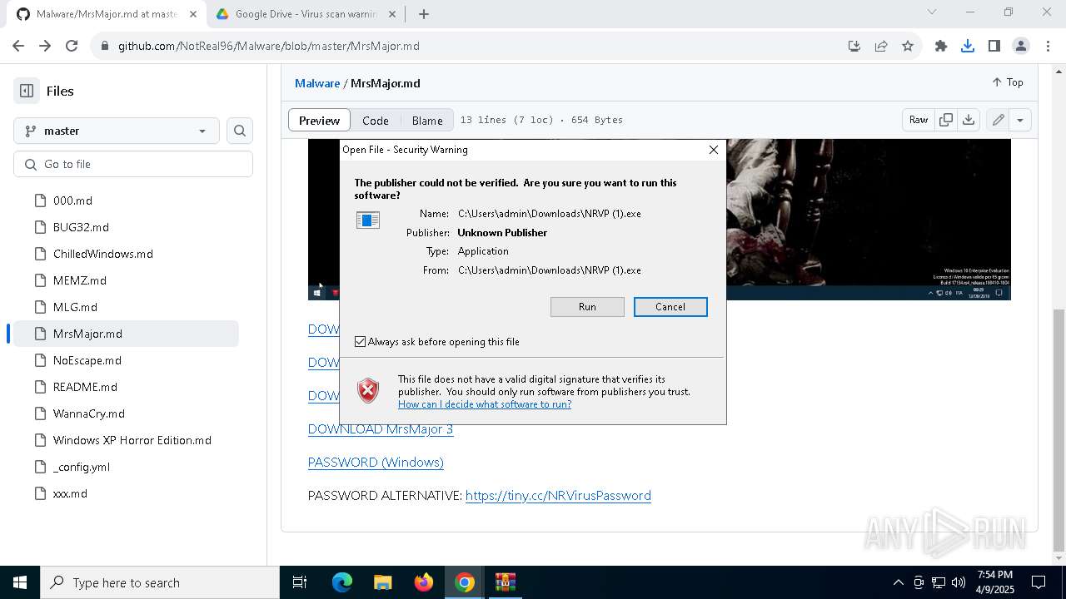Open Windows Start menu
Viewport: 1066px width, 599px height.
point(20,582)
